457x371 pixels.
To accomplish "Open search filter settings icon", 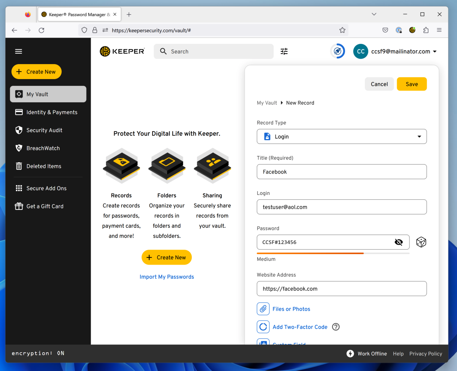I will coord(284,51).
